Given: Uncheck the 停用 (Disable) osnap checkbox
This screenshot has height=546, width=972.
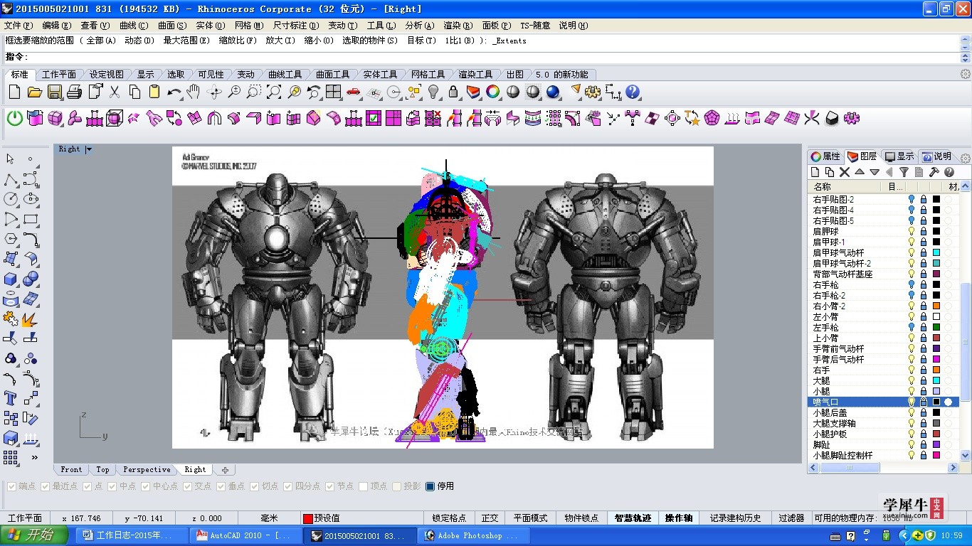Looking at the screenshot, I should point(430,486).
